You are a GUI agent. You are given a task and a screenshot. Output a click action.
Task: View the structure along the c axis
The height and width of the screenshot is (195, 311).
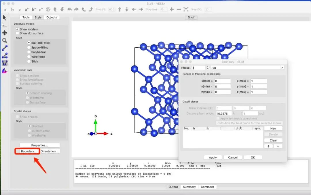click(20, 10)
